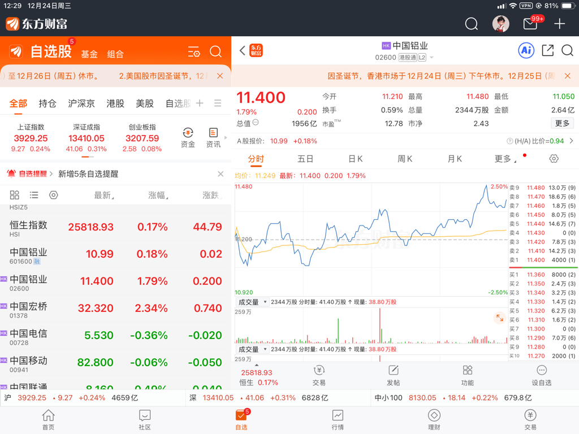Select 周K chart period

[405, 159]
